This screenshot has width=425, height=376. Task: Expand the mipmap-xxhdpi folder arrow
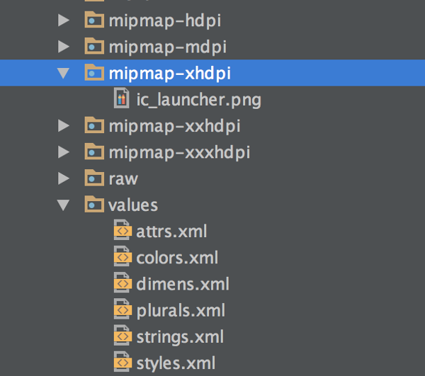click(64, 126)
